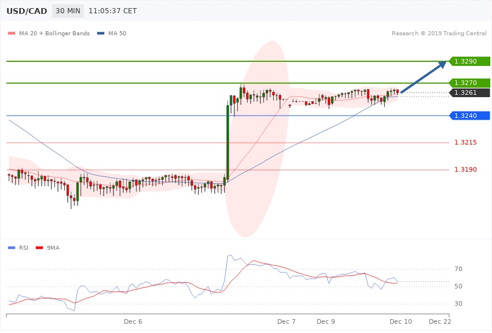Click the Dec 7 date marker

pyautogui.click(x=287, y=321)
